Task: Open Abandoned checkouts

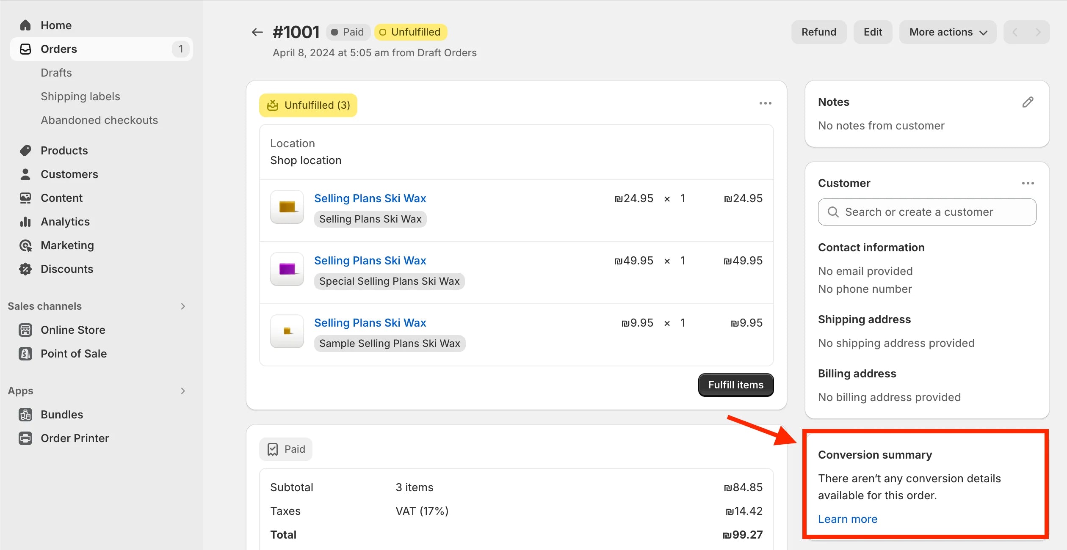Action: click(x=99, y=120)
